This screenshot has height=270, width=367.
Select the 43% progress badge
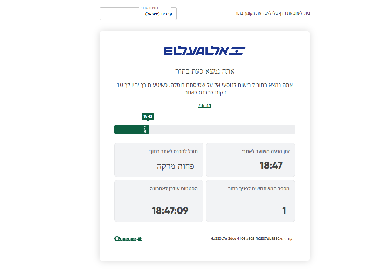(x=147, y=116)
